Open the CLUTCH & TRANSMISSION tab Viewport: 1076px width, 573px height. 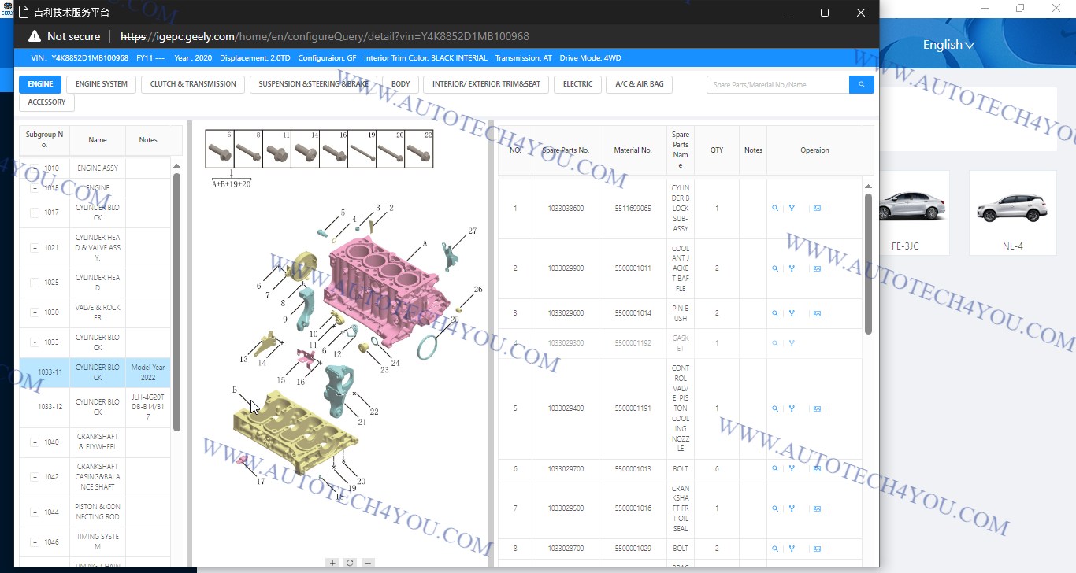pos(193,84)
